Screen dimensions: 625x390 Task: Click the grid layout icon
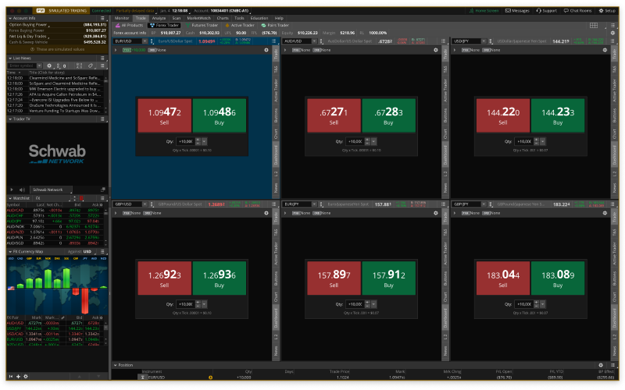click(x=594, y=25)
